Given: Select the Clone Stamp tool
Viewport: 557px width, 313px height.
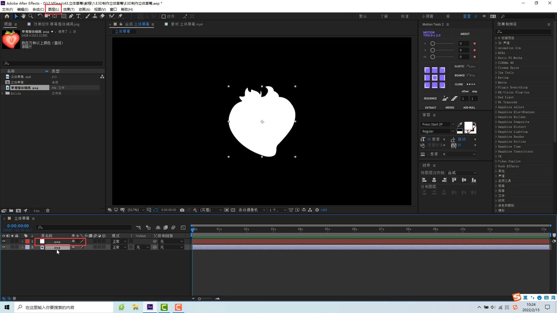Looking at the screenshot, I should 95,16.
